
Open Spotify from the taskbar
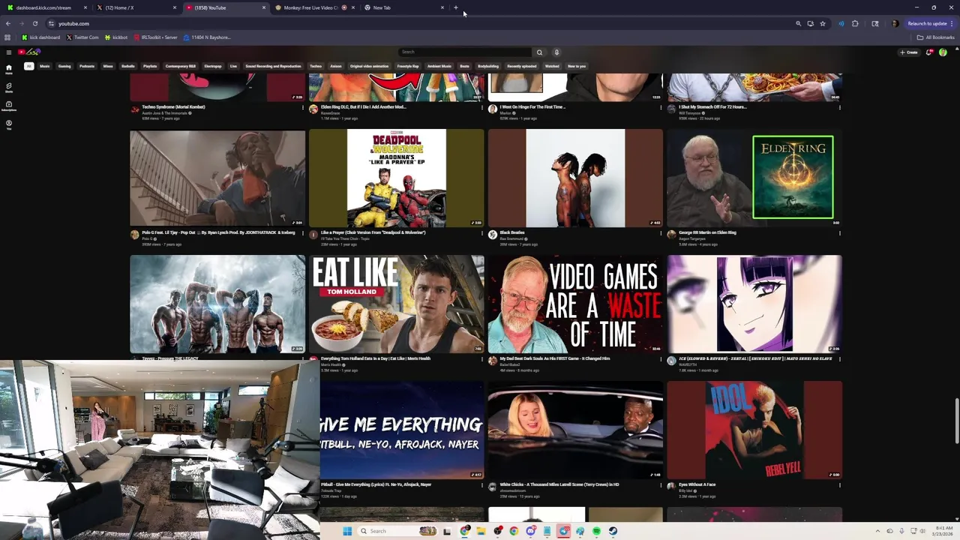click(596, 531)
